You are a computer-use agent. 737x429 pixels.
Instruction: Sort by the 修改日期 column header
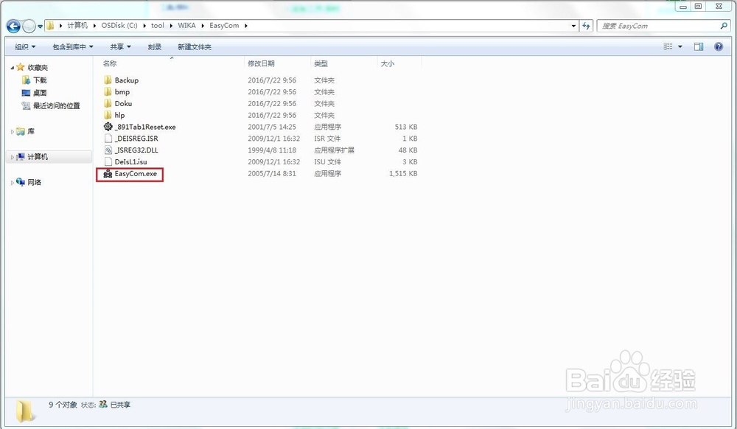(x=261, y=63)
